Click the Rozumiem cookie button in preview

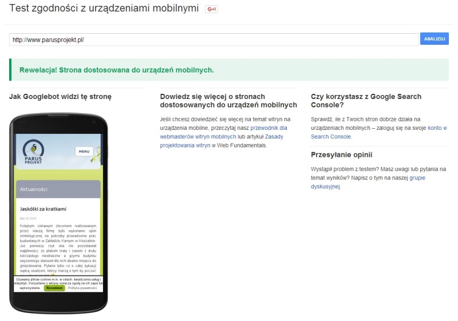54,288
